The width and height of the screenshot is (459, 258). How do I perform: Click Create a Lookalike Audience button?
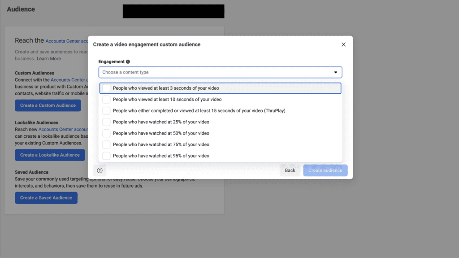50,155
